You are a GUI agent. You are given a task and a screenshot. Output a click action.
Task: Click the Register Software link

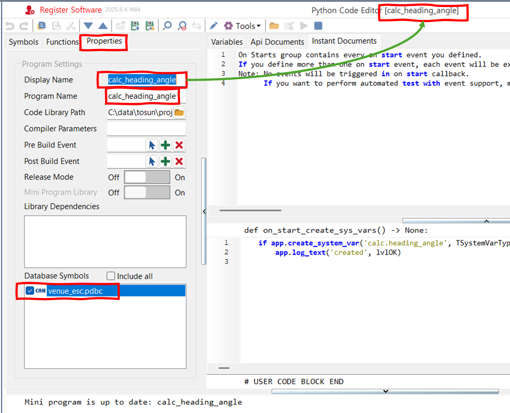point(71,10)
